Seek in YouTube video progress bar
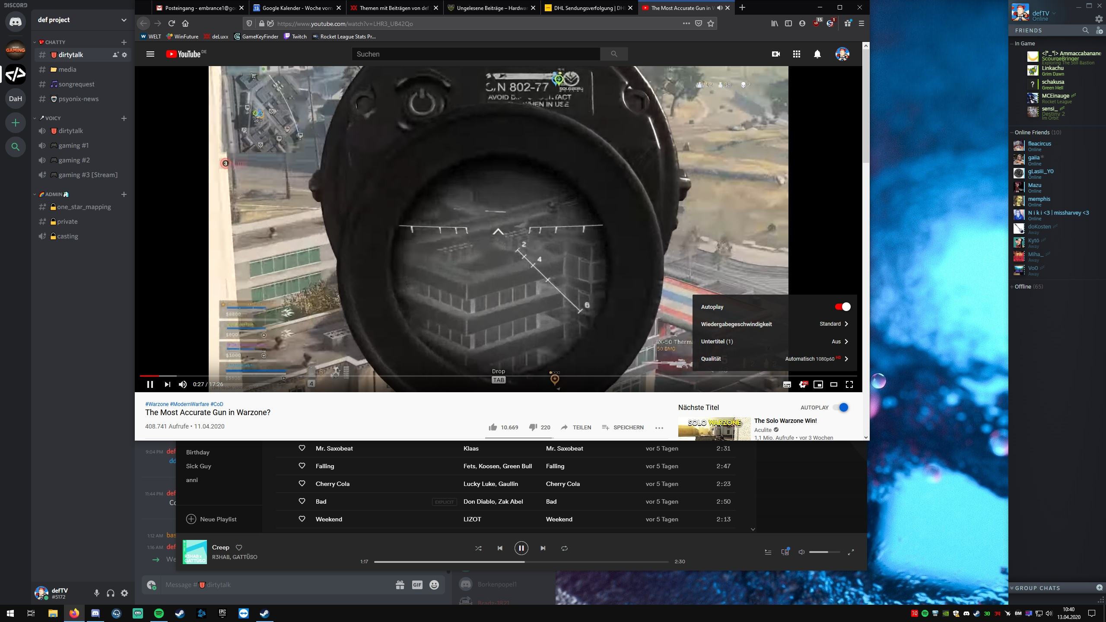This screenshot has width=1106, height=622. coord(498,376)
